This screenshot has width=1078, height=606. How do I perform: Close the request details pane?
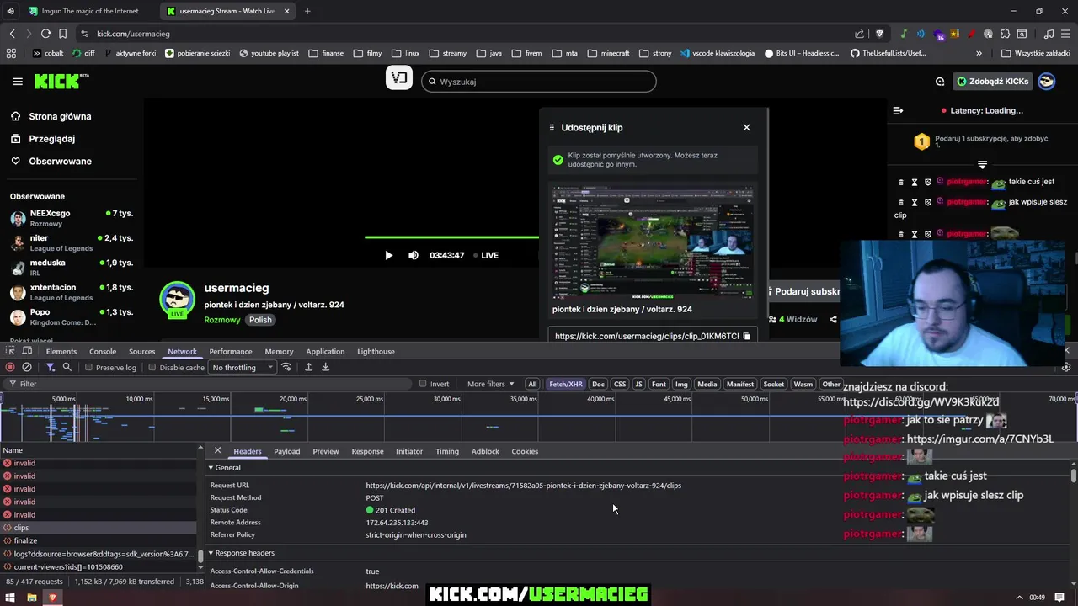217,450
